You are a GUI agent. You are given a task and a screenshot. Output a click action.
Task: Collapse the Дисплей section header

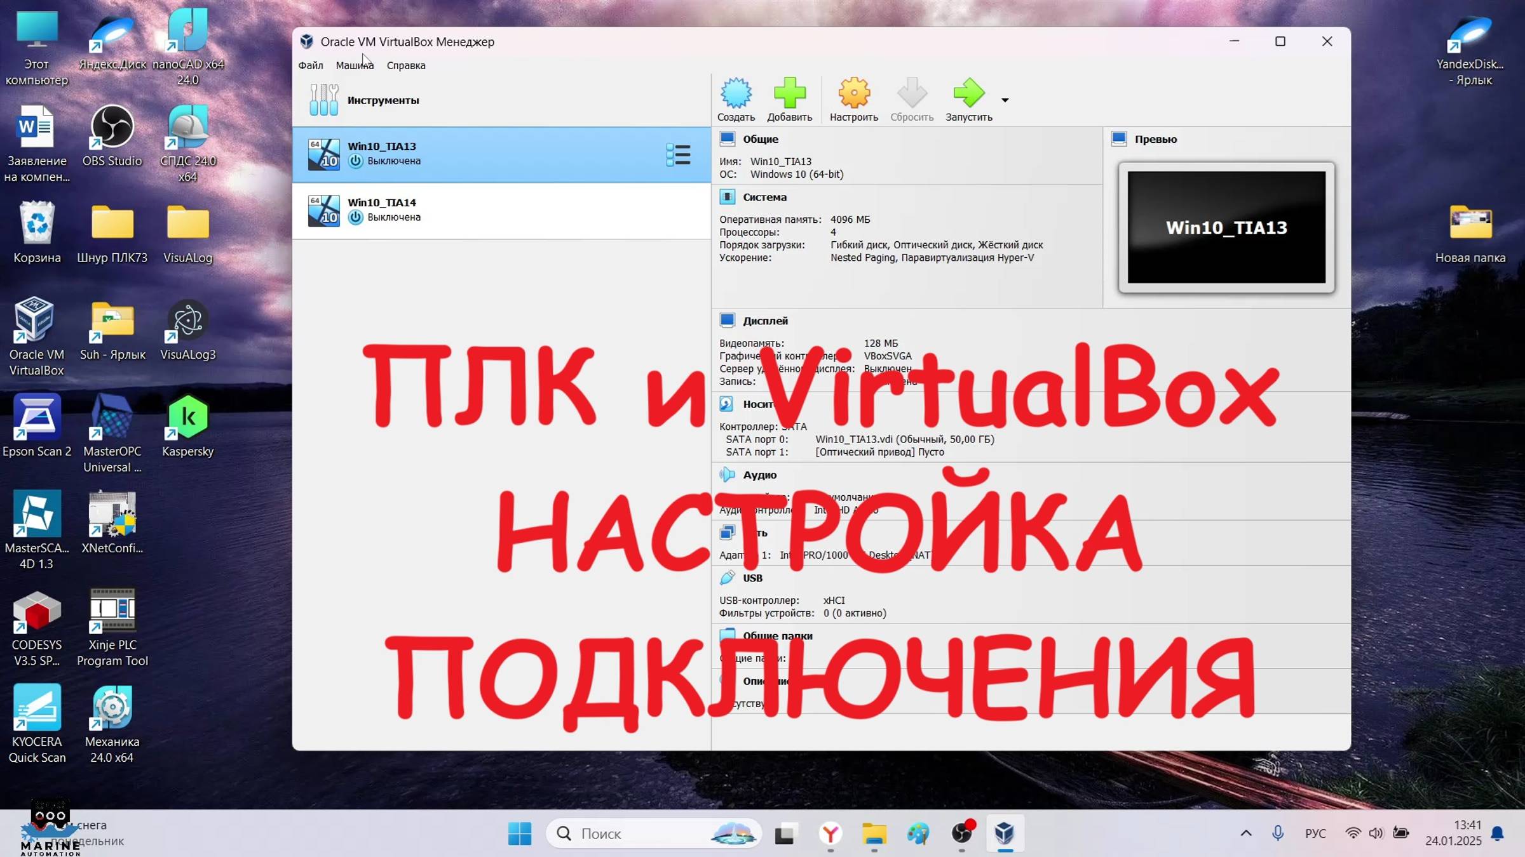coord(765,321)
